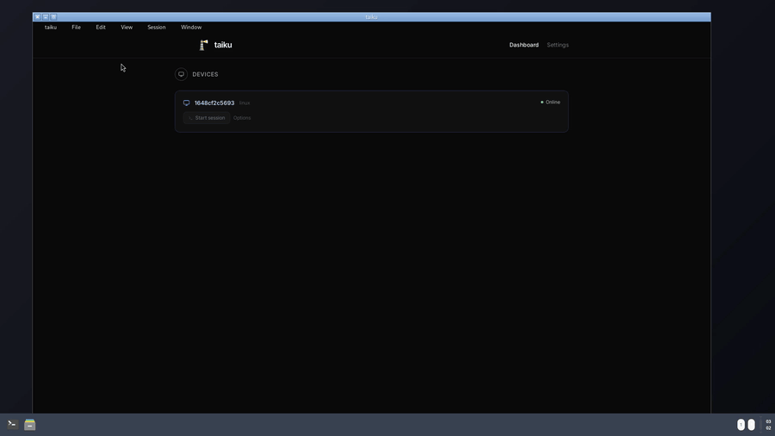Select the device name 1648cf2c5693

point(214,103)
